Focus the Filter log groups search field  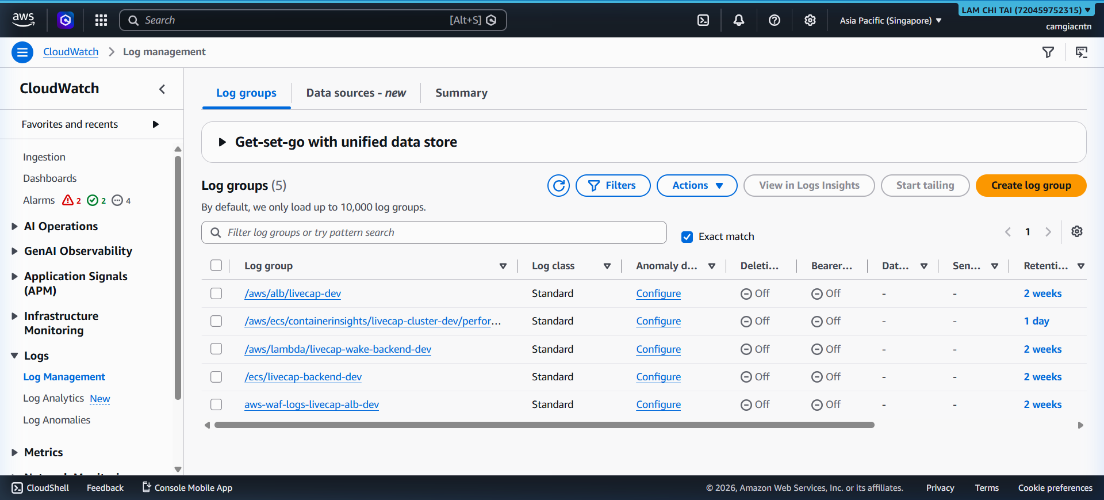tap(434, 232)
